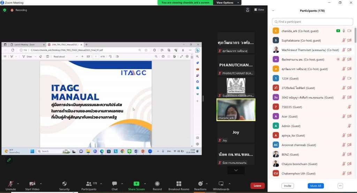Image resolution: width=357 pixels, height=193 pixels.
Task: Expand the arrow next to Reactions
Action: 207,184
